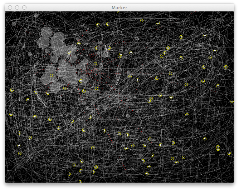The width and height of the screenshot is (239, 190).
Task: Click the lower of two stacked yellow markers
Action: (218, 149)
